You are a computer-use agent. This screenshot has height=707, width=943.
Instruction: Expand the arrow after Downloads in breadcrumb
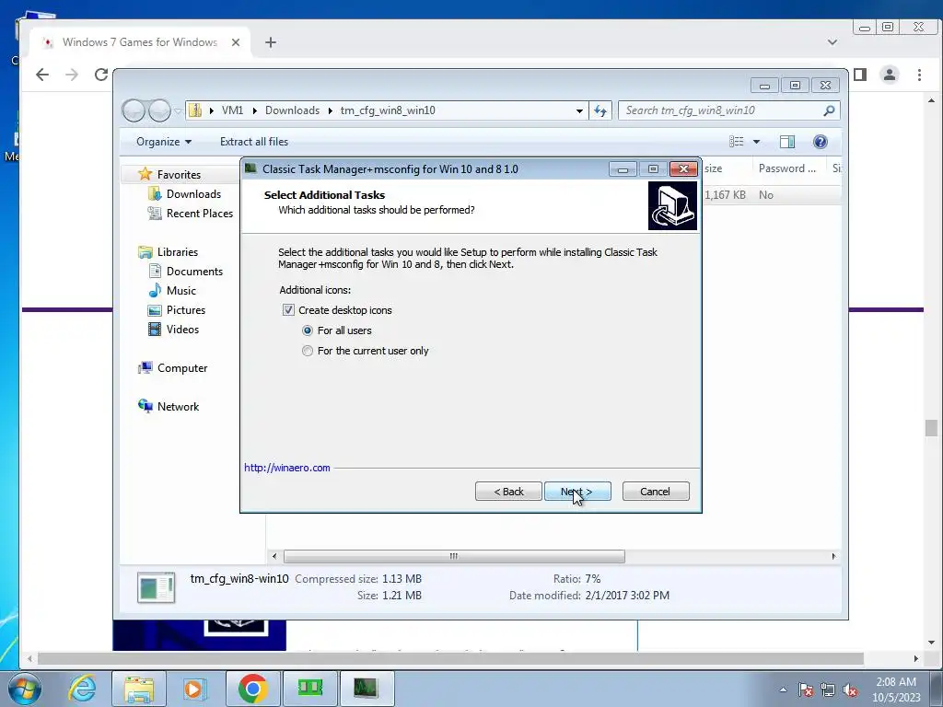coord(331,110)
